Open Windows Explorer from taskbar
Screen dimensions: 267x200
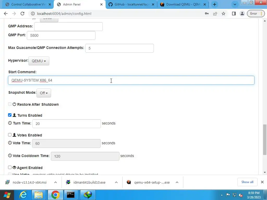click(39, 195)
